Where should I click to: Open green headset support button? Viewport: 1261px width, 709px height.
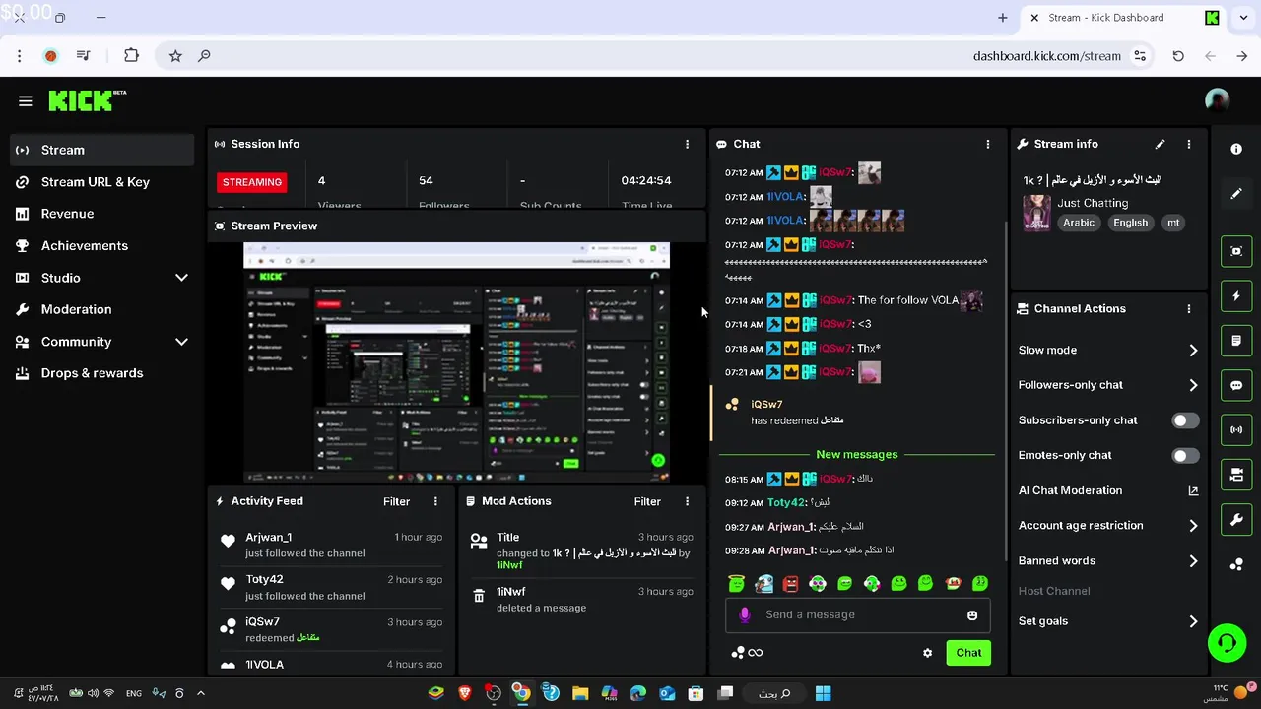1227,644
